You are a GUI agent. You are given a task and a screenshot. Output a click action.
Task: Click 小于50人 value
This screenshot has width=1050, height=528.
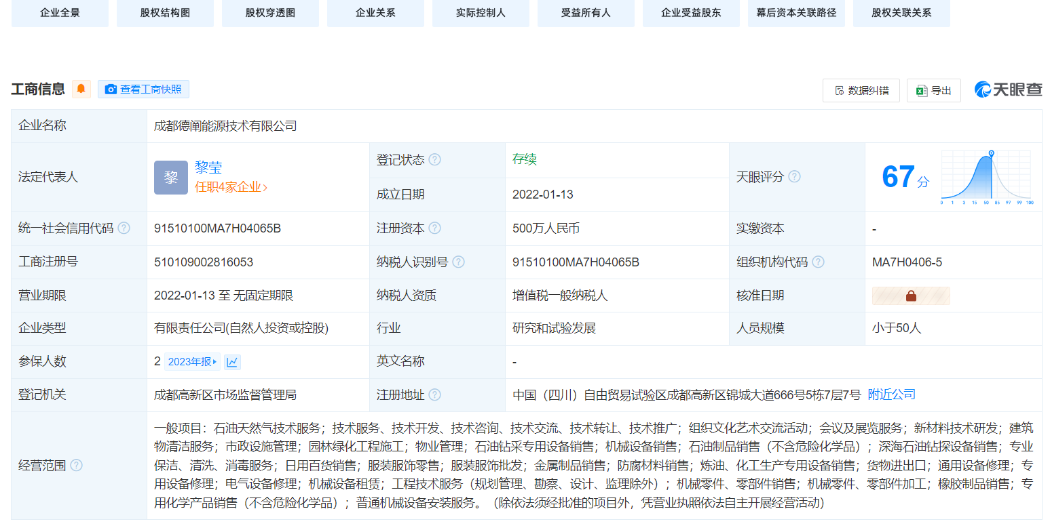click(897, 329)
